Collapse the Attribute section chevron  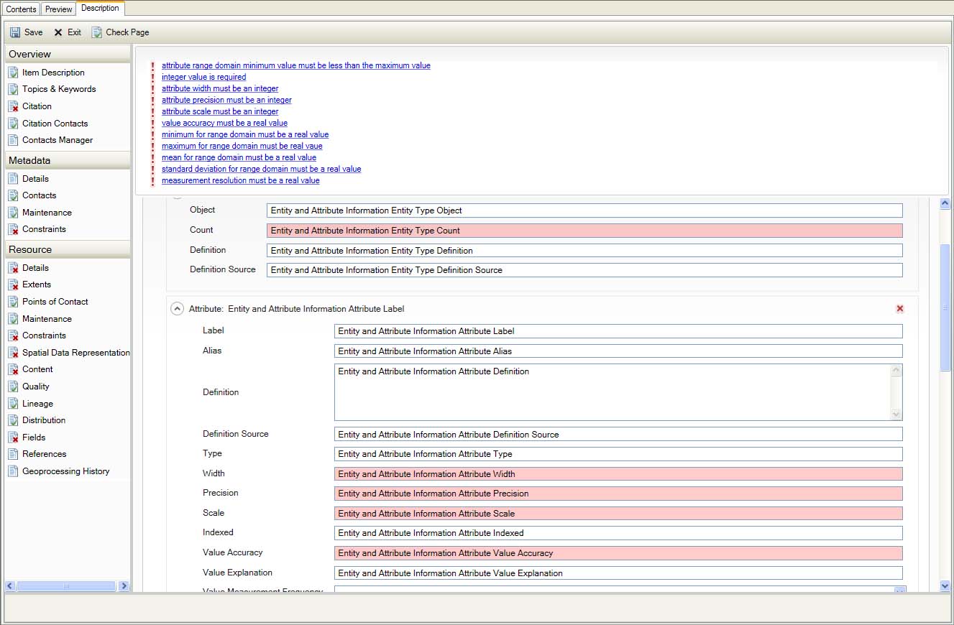coord(177,309)
